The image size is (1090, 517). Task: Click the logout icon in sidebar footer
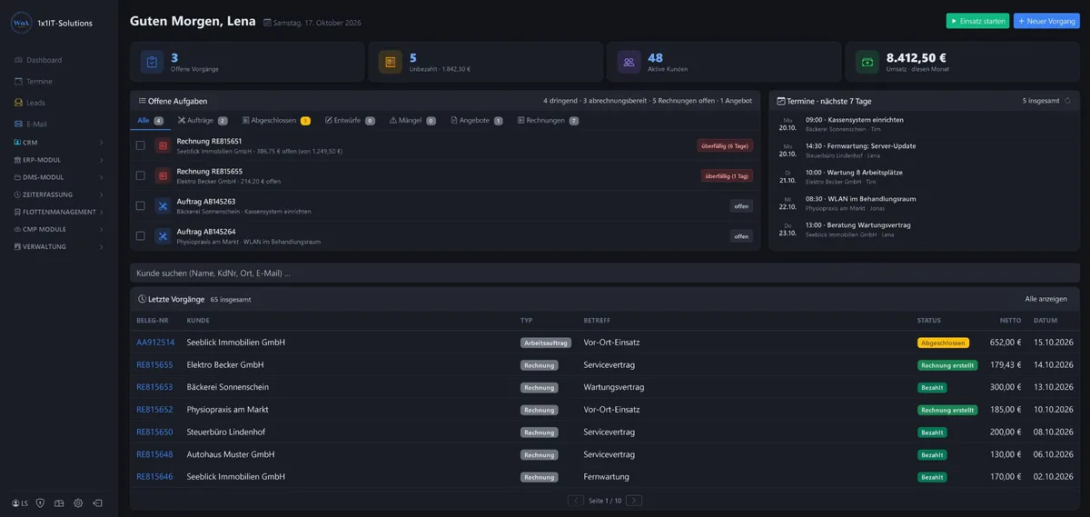97,502
